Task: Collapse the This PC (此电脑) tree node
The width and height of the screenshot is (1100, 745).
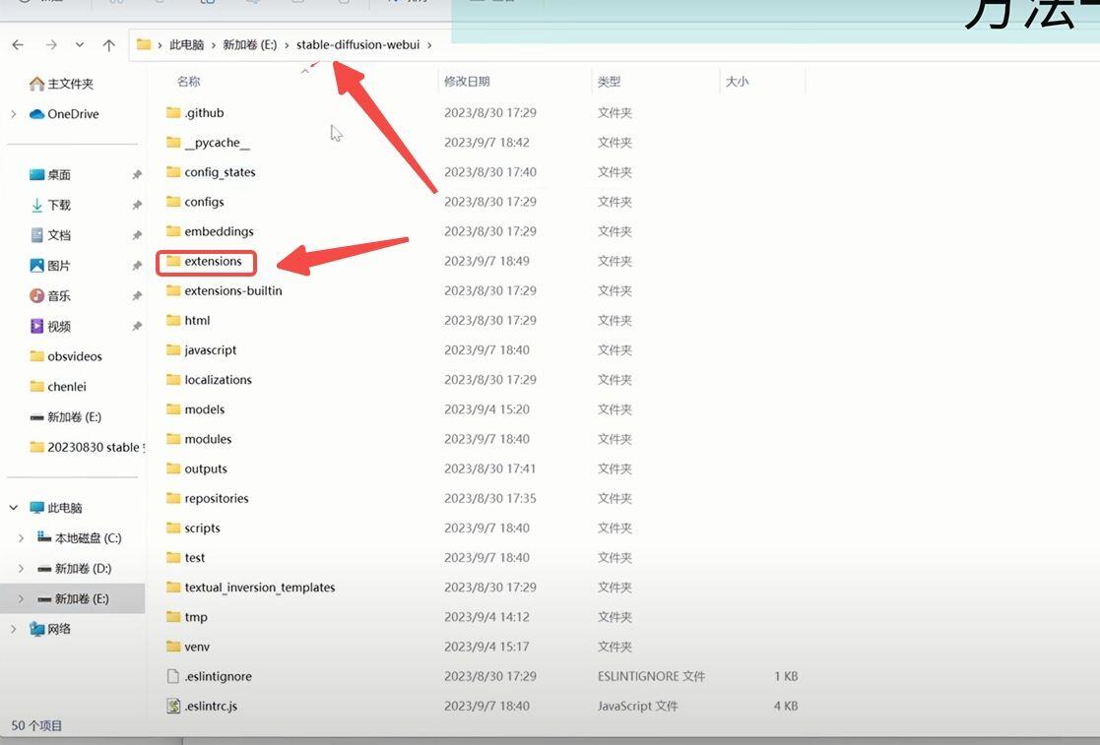Action: [14, 508]
